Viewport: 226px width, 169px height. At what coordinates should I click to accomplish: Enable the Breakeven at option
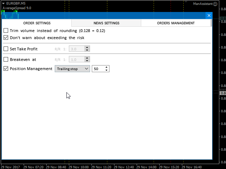coord(6,60)
